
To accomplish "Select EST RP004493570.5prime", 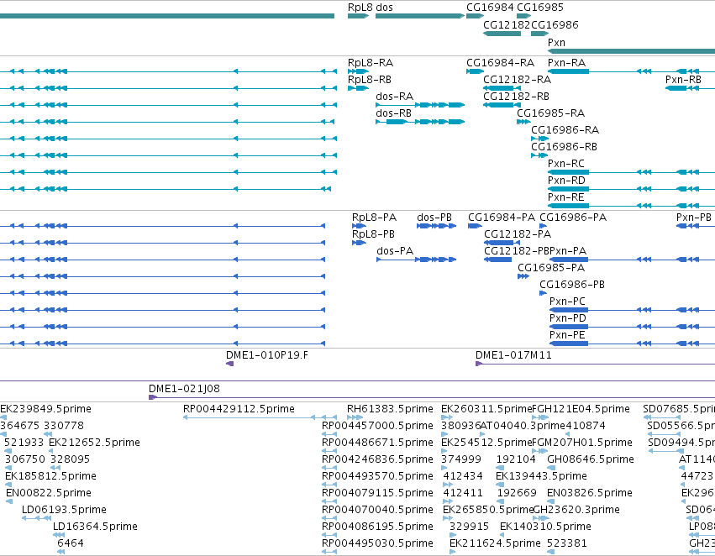I will coord(377,476).
